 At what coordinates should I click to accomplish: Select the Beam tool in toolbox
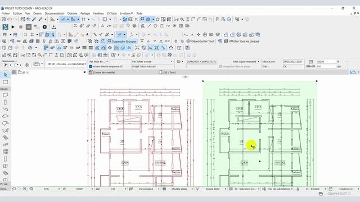(6, 109)
